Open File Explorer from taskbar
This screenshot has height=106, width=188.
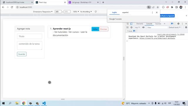[x=17, y=103]
